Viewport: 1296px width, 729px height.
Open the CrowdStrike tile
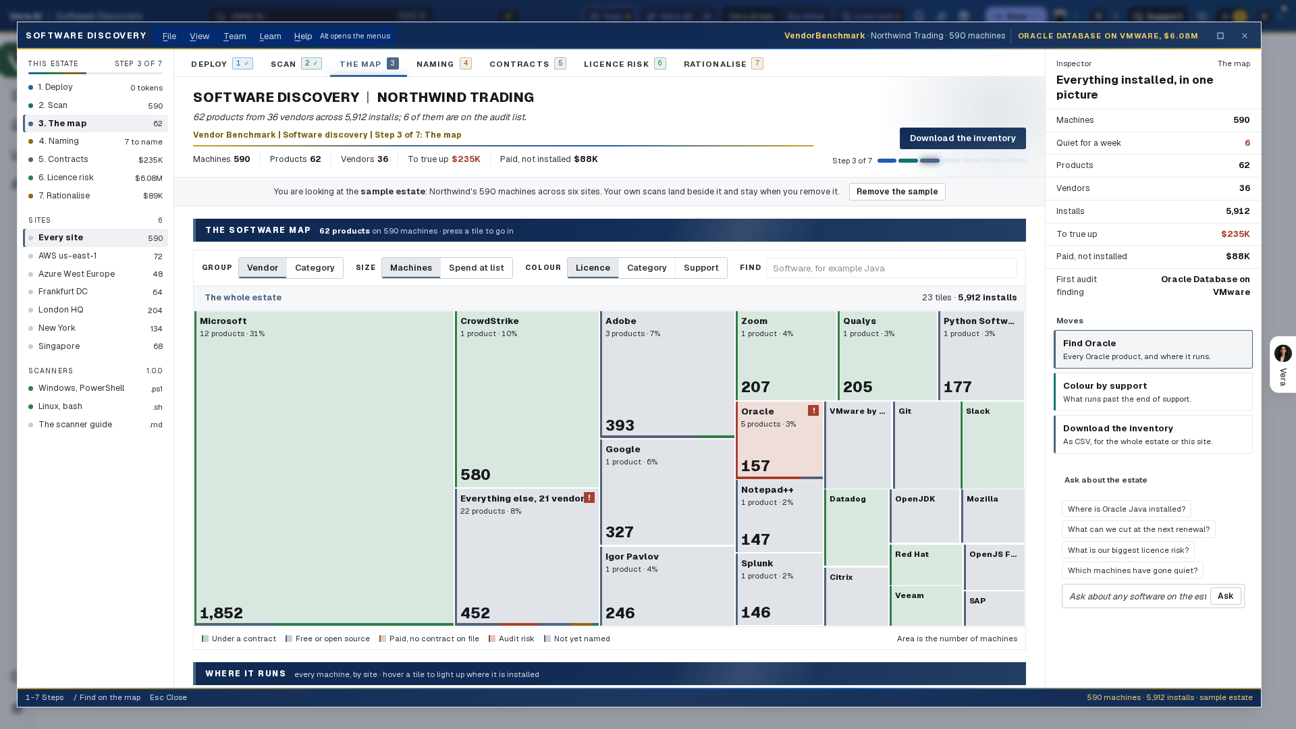click(527, 399)
